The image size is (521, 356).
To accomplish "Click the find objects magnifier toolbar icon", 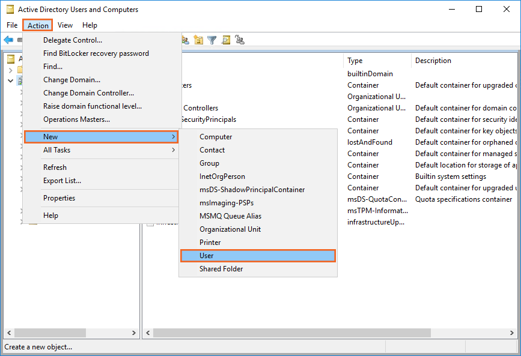I will 226,40.
